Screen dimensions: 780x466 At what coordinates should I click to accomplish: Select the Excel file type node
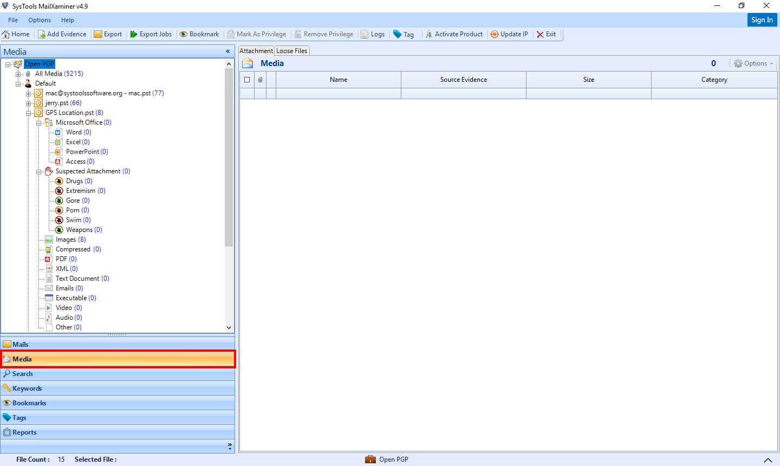(x=77, y=142)
